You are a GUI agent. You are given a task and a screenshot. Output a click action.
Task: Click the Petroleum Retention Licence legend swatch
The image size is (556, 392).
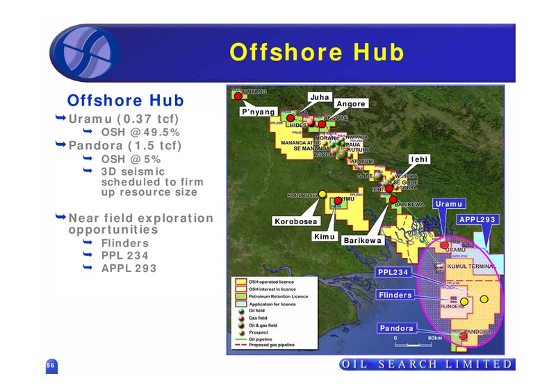point(241,296)
